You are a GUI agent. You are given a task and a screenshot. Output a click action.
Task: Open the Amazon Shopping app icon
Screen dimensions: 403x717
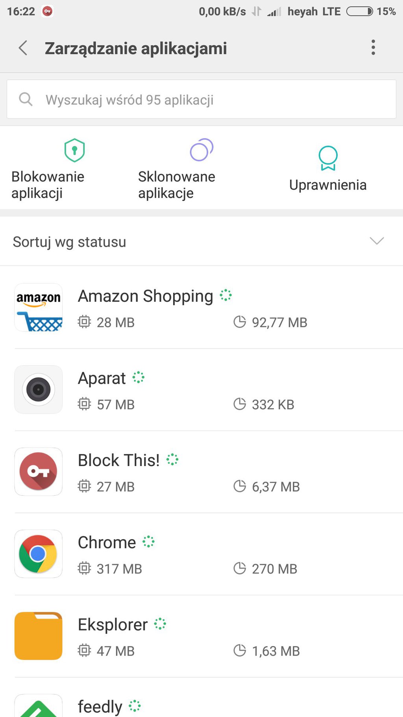click(39, 307)
